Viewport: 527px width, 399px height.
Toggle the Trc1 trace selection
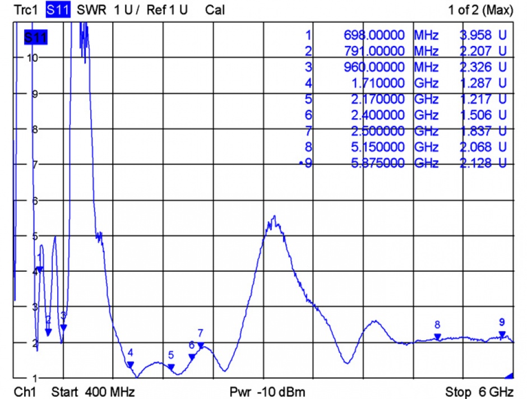[x=25, y=10]
